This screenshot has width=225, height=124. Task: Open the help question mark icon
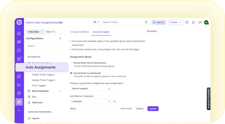(x=187, y=22)
